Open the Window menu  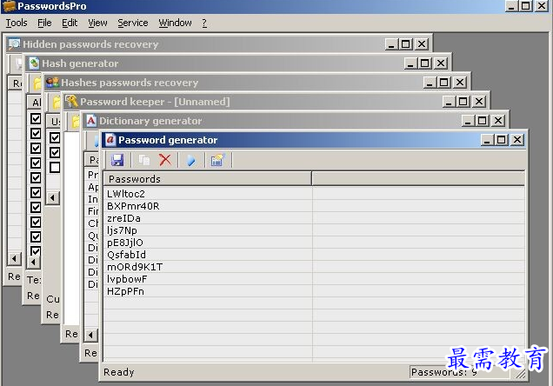pyautogui.click(x=175, y=23)
